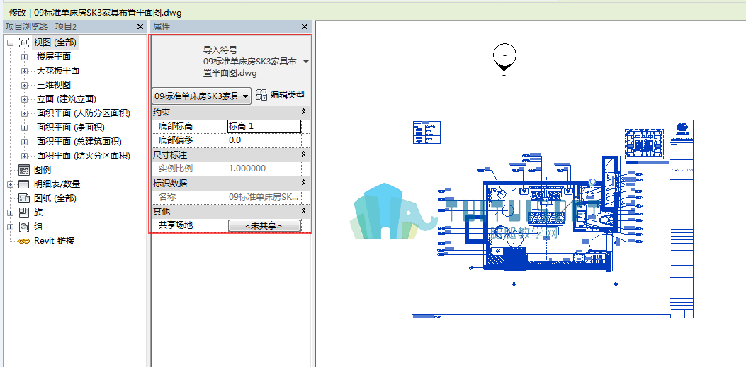Select 立面 (建筑立面) in project browser
This screenshot has height=367, width=746.
click(67, 99)
